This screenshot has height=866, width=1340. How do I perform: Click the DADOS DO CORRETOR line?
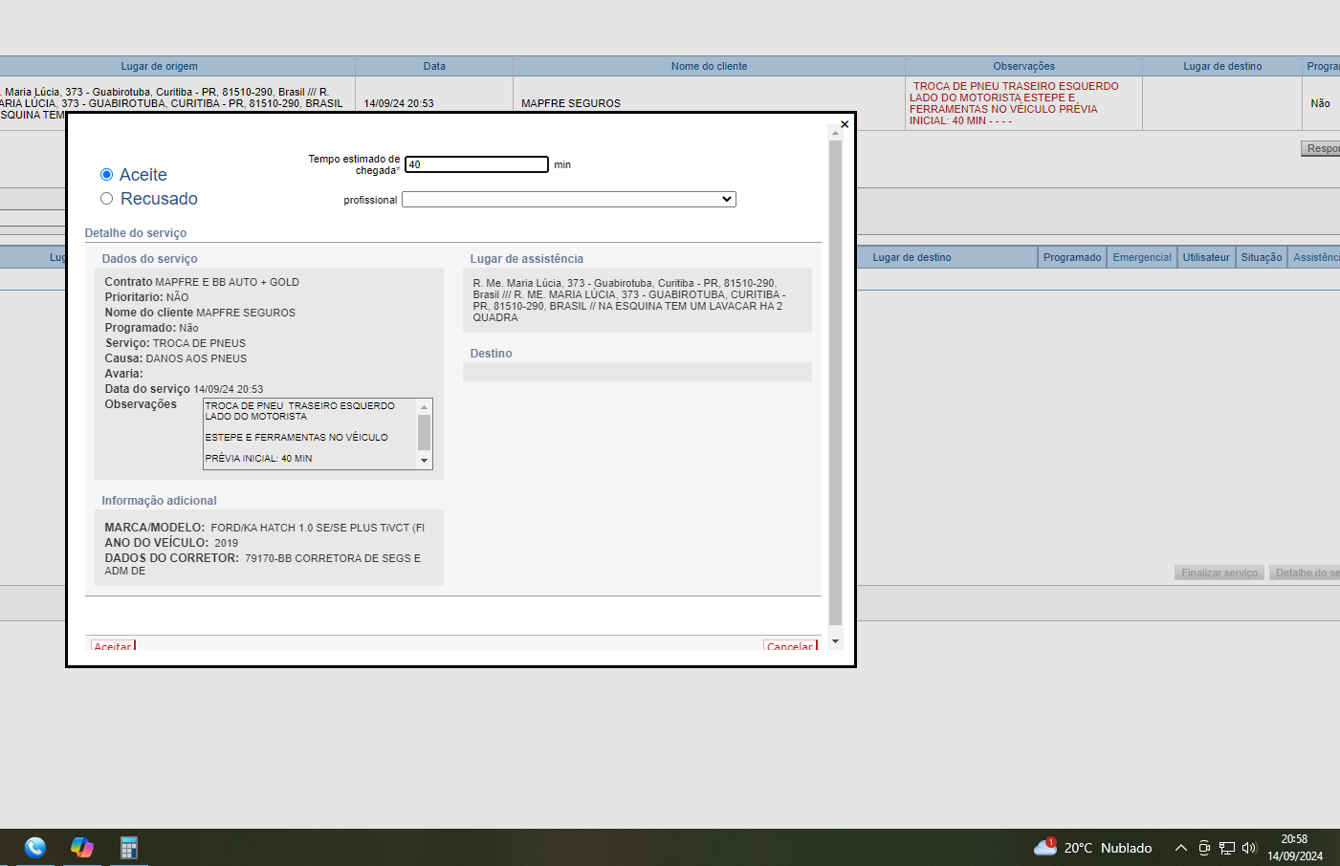(x=263, y=564)
